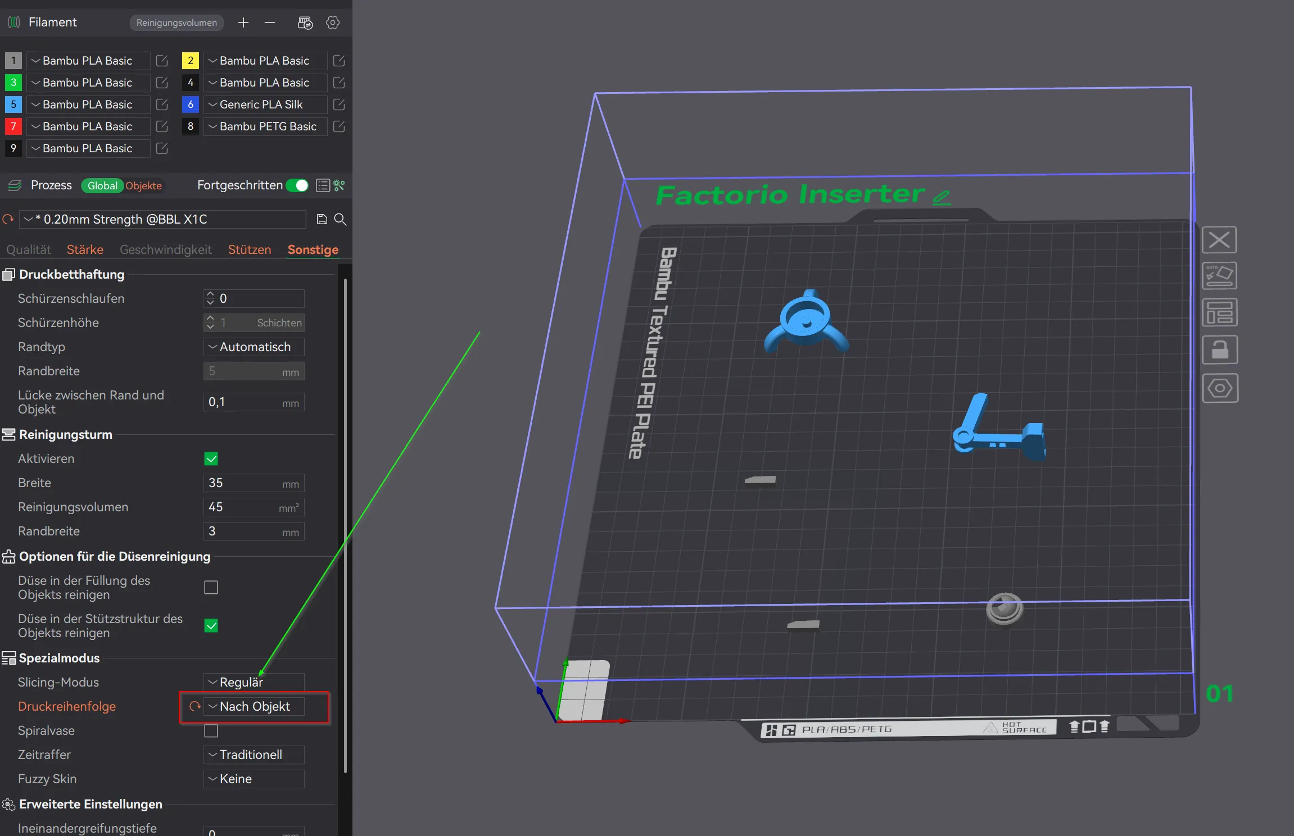Viewport: 1294px width, 836px height.
Task: Switch process scope to Objekte
Action: pyautogui.click(x=144, y=186)
